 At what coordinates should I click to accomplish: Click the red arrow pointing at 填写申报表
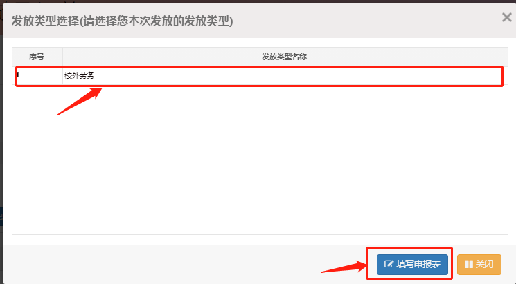coord(344,266)
